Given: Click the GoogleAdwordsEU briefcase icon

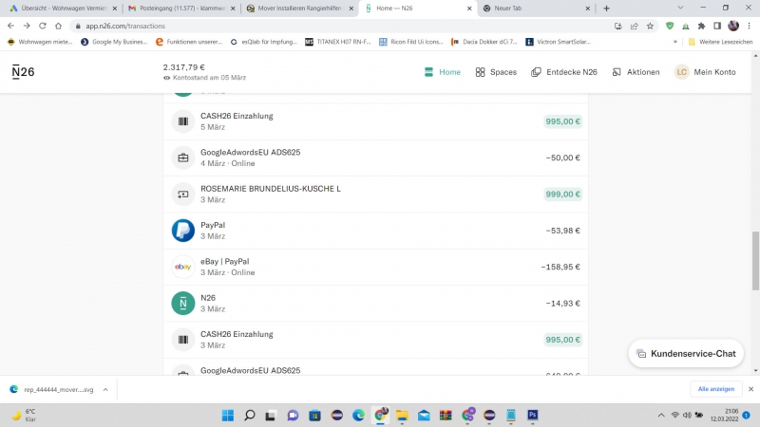Looking at the screenshot, I should (182, 158).
